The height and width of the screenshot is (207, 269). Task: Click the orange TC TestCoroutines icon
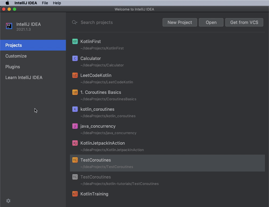[75, 160]
